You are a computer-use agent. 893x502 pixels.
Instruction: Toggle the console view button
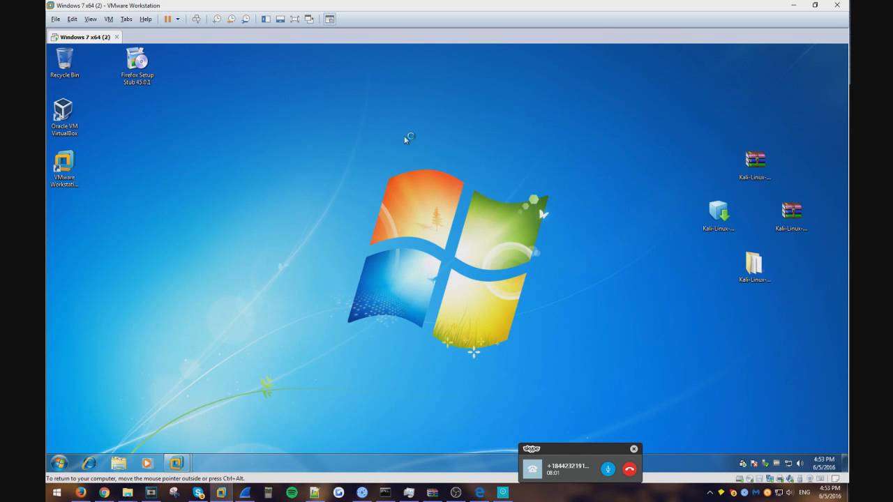point(330,19)
